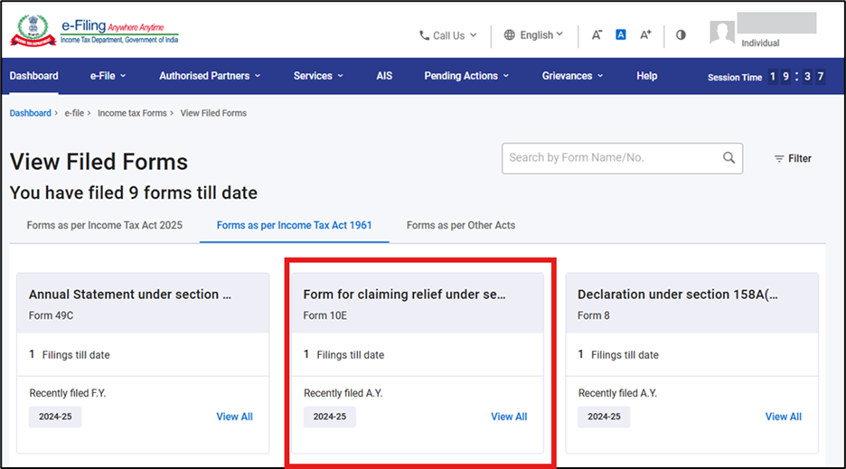The image size is (846, 469).
Task: Open Authorised Partners menu
Action: (210, 76)
